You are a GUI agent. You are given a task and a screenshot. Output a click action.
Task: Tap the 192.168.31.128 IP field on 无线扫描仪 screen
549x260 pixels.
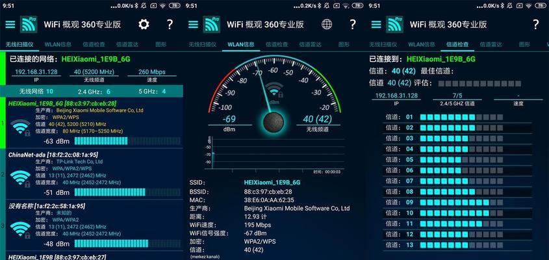(36, 72)
